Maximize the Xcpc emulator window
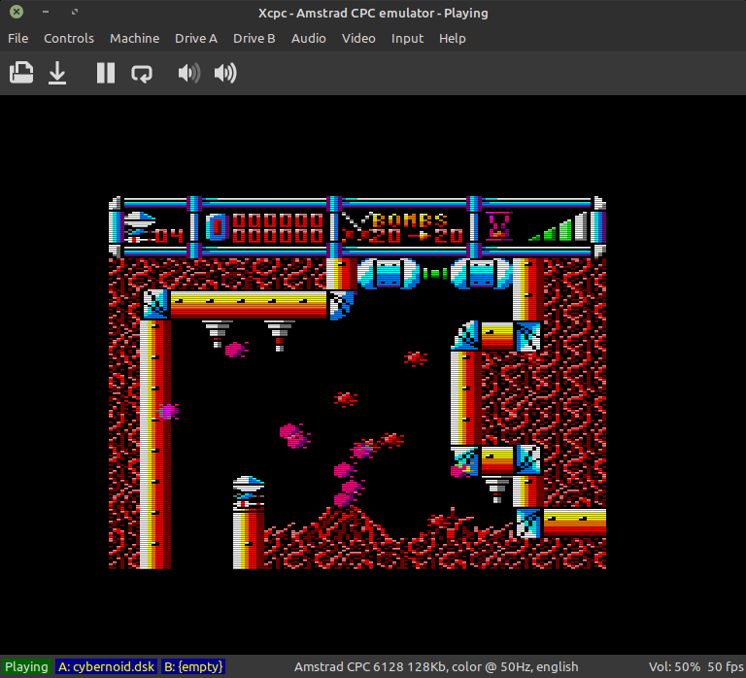The width and height of the screenshot is (746, 678). [x=75, y=12]
